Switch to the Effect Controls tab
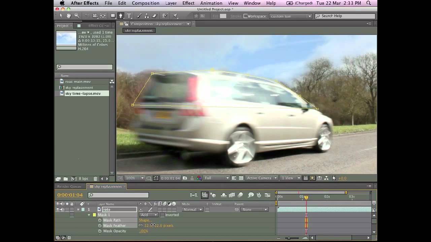This screenshot has width=431, height=242. pyautogui.click(x=96, y=26)
